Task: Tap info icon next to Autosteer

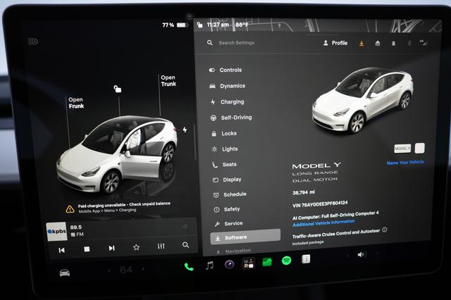Action: pyautogui.click(x=385, y=230)
